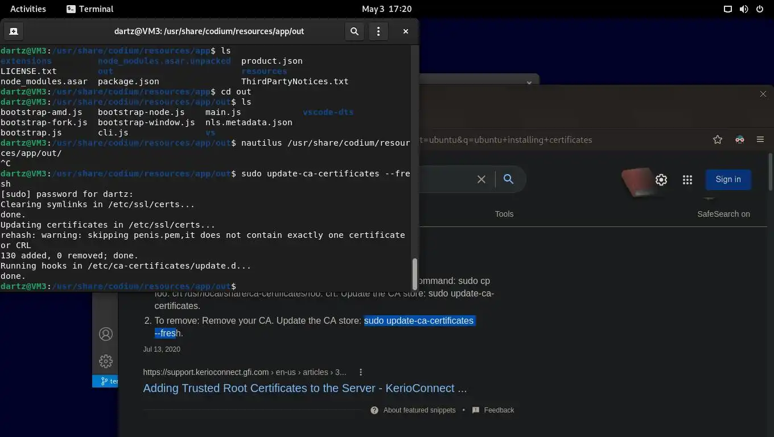The width and height of the screenshot is (774, 437).
Task: Click 'nls.metadata.json' in terminal listing
Action: click(x=249, y=122)
